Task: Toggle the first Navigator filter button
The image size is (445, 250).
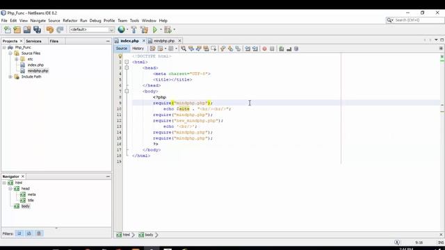Action: pyautogui.click(x=19, y=233)
